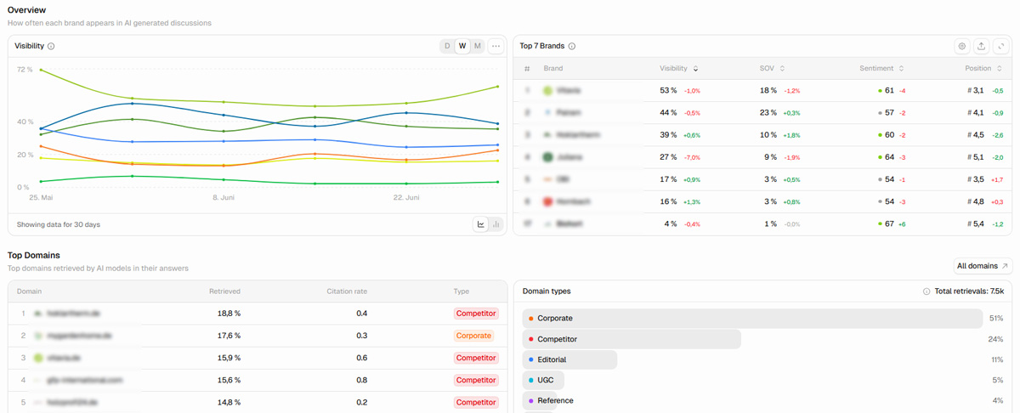Viewport: 1020px width, 413px height.
Task: Click favicon in 15,9 % domain row
Action: (38, 358)
